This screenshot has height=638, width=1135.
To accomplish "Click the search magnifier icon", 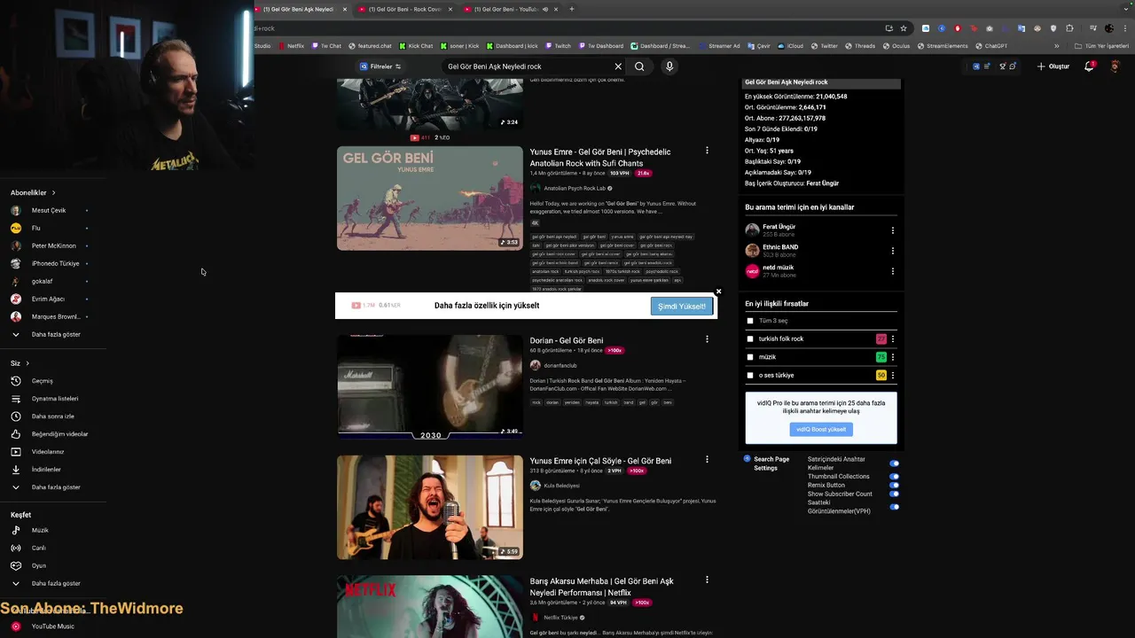I will (x=639, y=66).
